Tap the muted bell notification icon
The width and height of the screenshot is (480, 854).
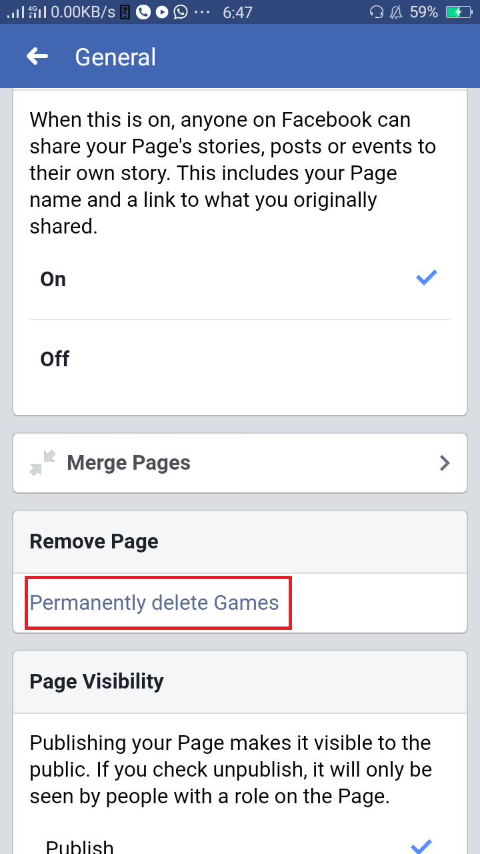[x=396, y=12]
